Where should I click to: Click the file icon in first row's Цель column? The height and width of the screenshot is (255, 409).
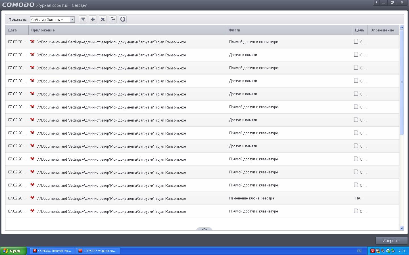pyautogui.click(x=356, y=42)
